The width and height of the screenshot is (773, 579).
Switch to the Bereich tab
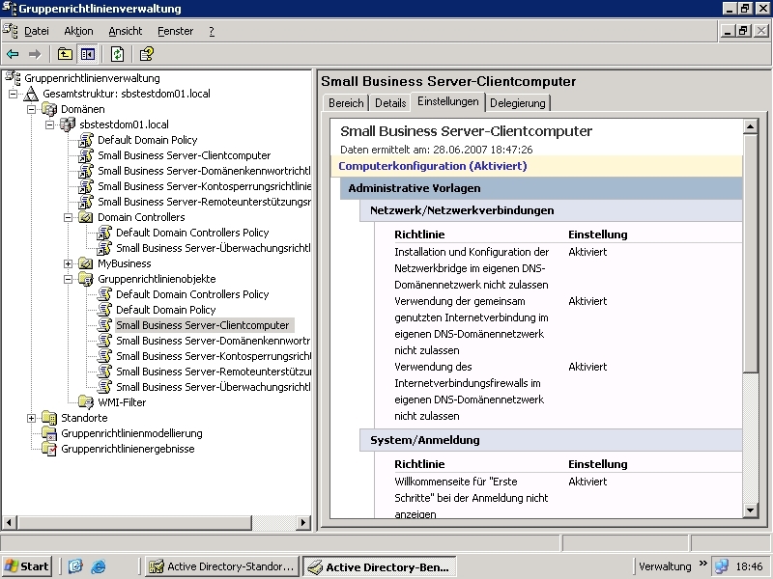(x=346, y=103)
